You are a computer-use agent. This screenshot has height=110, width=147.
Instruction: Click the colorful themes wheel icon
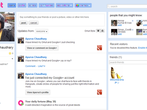pos(78,5)
